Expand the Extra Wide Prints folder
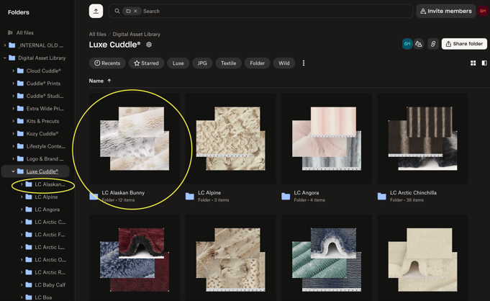 pos(13,108)
